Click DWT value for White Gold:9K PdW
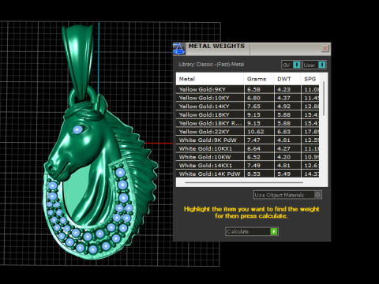 pos(283,140)
